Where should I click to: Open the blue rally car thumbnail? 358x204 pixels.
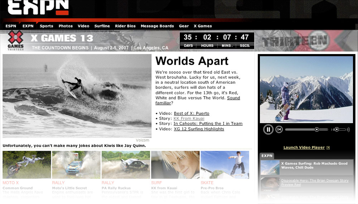(76, 165)
